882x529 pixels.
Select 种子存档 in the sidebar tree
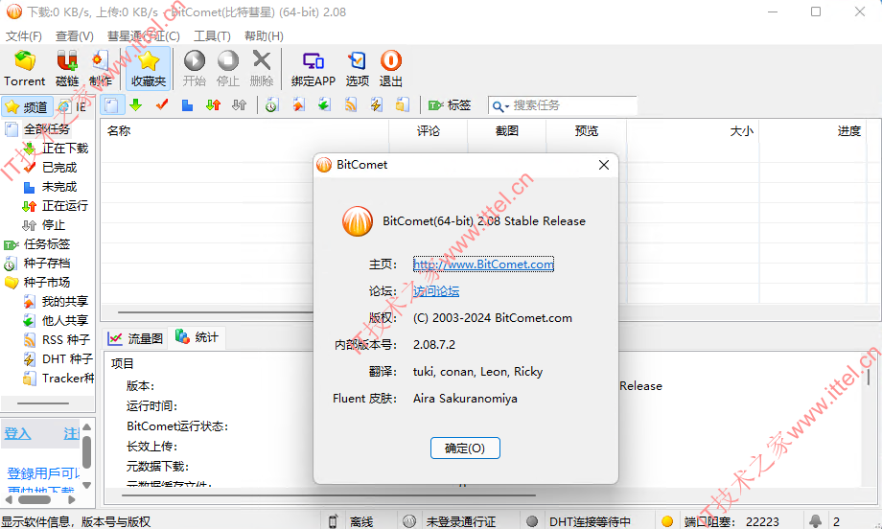point(47,264)
